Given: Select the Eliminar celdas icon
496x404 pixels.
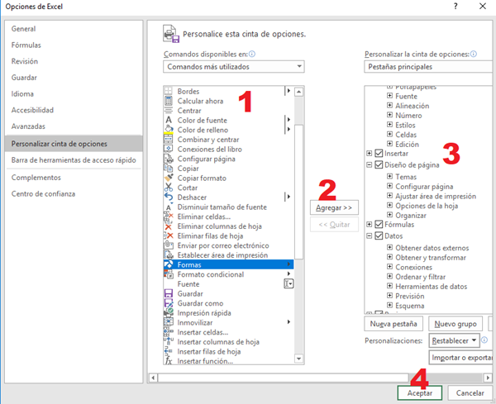Looking at the screenshot, I should coord(169,216).
